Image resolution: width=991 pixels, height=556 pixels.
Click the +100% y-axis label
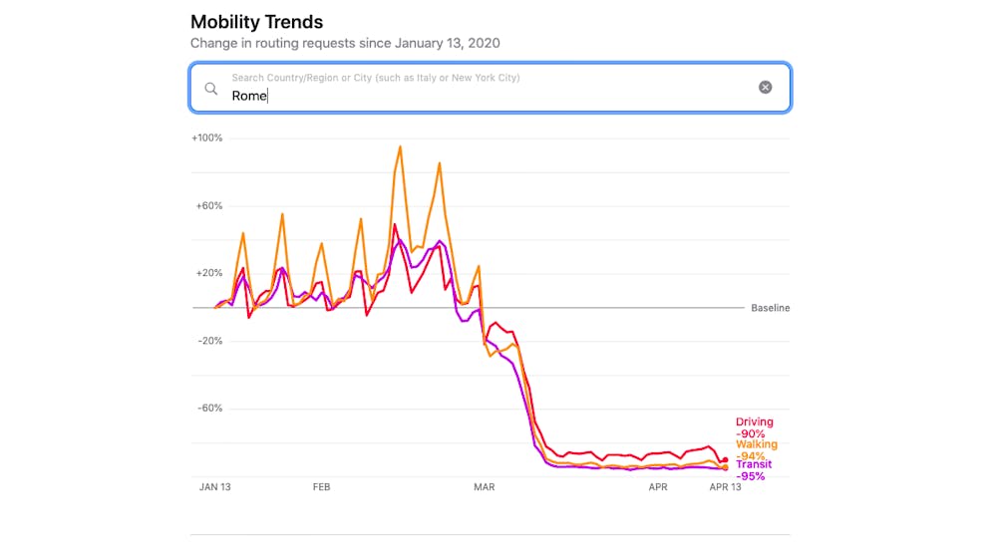(207, 139)
